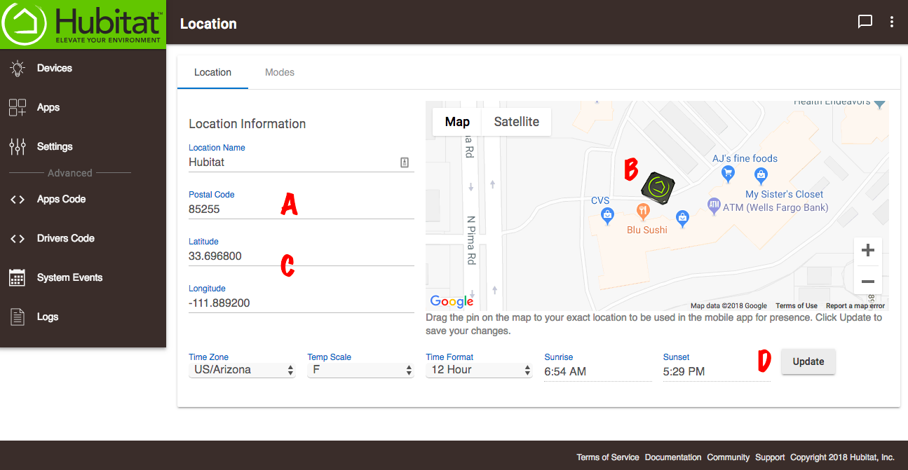Open the Time Zone dropdown

tap(243, 370)
